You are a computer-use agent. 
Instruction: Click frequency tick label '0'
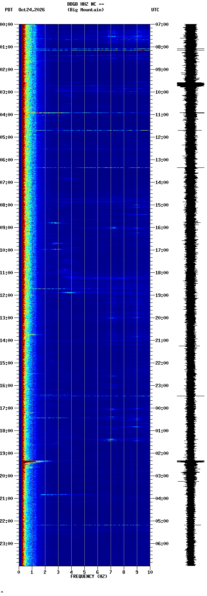click(x=19, y=572)
